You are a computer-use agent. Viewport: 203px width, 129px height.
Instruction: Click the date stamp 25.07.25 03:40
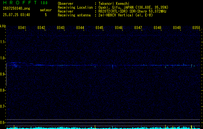16,15
